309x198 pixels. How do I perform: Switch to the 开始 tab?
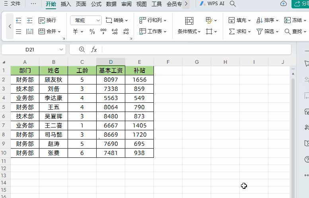coord(51,4)
